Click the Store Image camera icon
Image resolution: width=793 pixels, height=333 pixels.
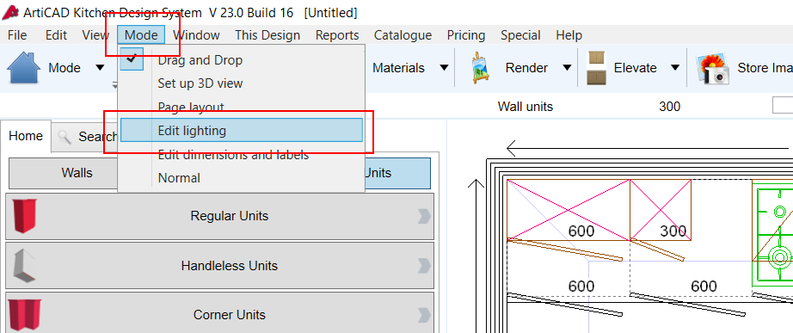(712, 68)
